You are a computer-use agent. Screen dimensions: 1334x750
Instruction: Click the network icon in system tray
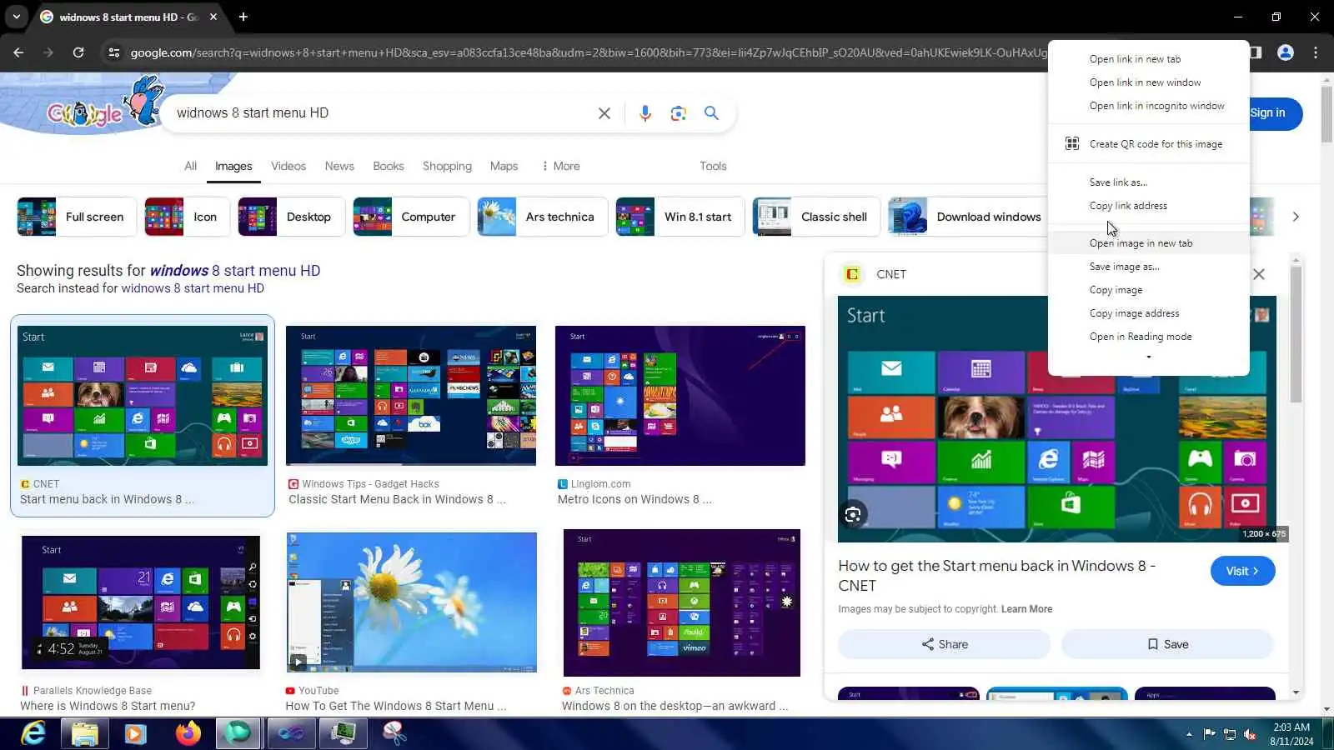[1230, 734]
